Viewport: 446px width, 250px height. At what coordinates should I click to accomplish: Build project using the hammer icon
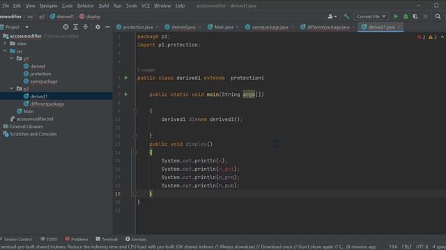(346, 17)
